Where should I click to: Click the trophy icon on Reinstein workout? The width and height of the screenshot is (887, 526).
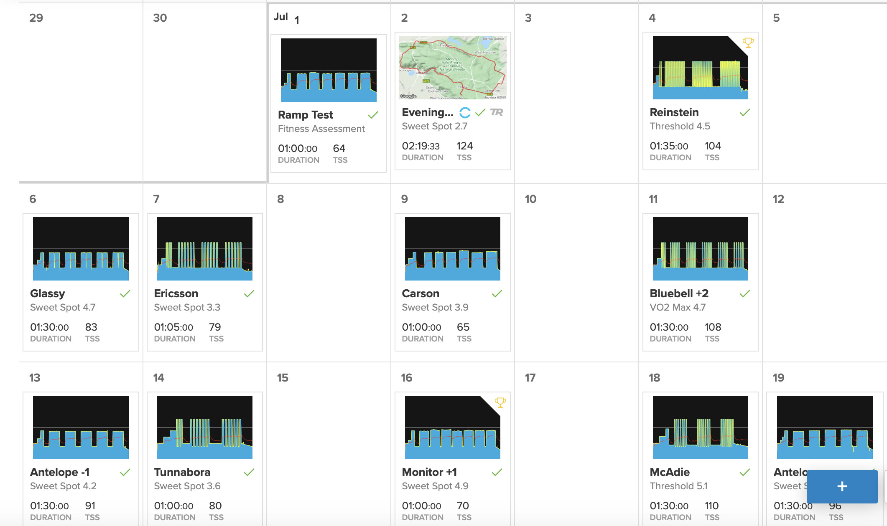748,42
